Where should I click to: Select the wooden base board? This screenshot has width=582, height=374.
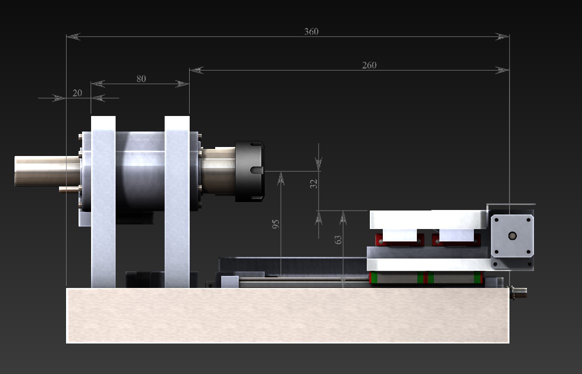(288, 315)
